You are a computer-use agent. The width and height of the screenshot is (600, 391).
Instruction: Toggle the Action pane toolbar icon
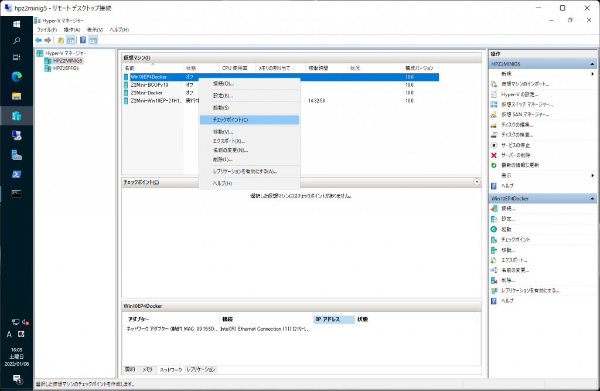tap(93, 40)
